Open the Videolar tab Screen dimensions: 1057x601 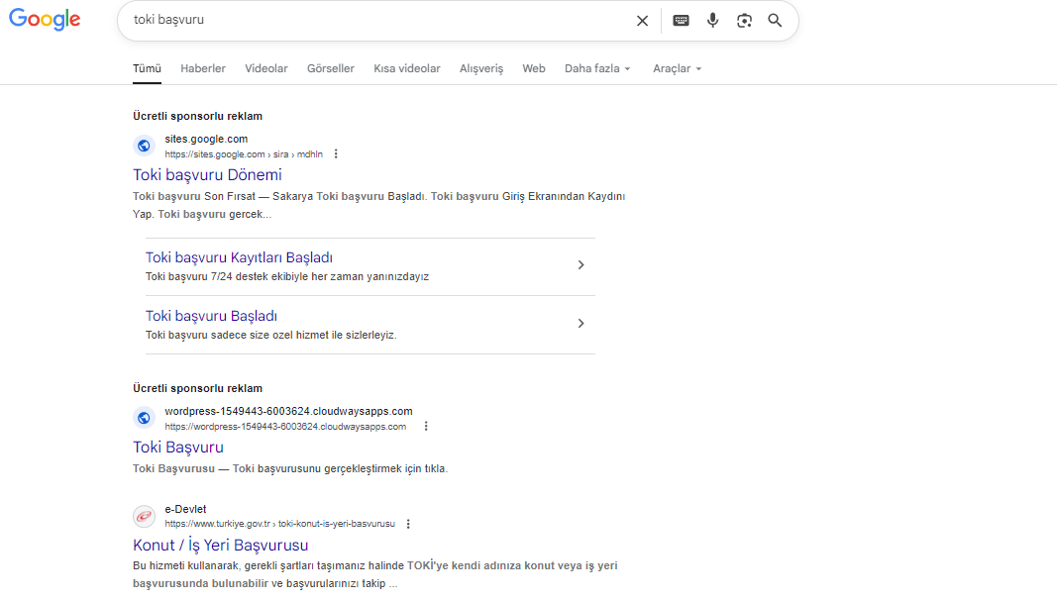(266, 68)
